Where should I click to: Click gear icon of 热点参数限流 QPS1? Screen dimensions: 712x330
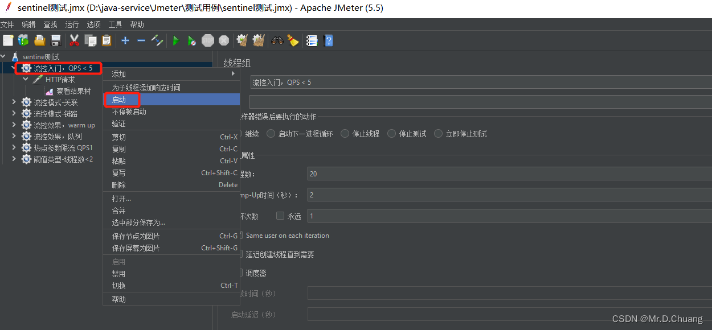coord(26,148)
